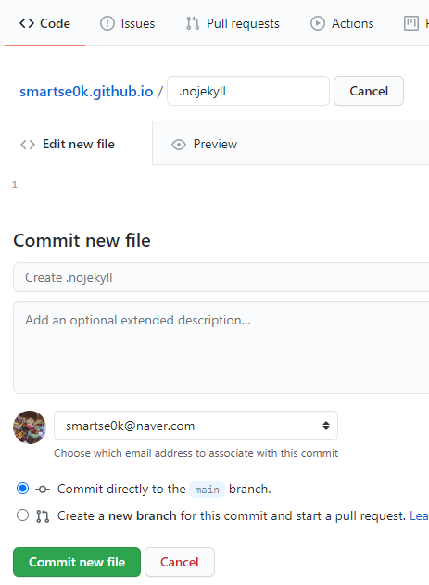This screenshot has height=585, width=429.
Task: Click the git commit icon beside main option
Action: point(43,490)
